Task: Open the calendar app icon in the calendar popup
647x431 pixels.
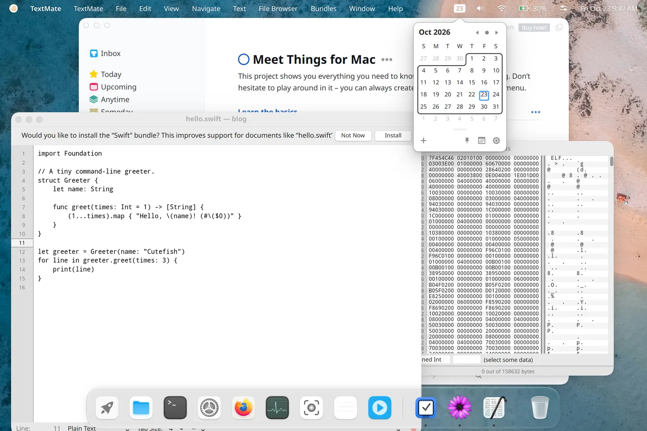Action: click(x=482, y=141)
